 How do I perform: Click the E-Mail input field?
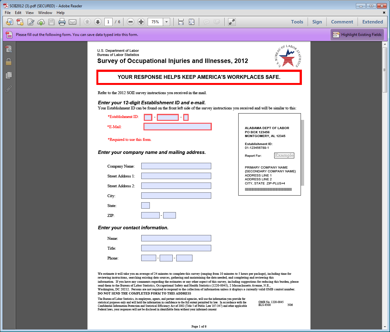pyautogui.click(x=178, y=127)
